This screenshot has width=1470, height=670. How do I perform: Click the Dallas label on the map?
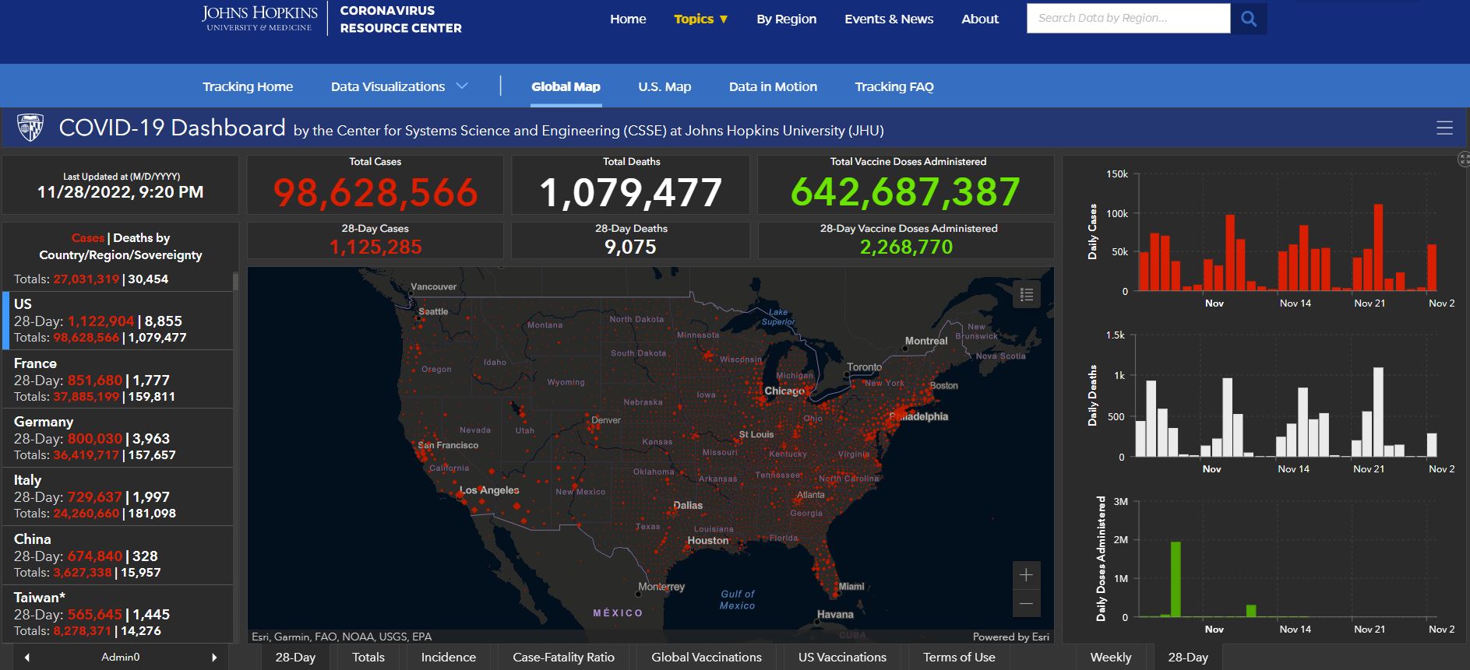688,505
